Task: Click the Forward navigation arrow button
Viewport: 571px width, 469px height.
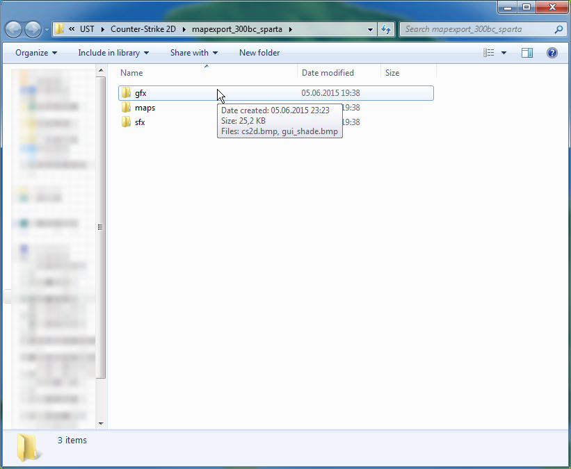Action: (x=33, y=29)
